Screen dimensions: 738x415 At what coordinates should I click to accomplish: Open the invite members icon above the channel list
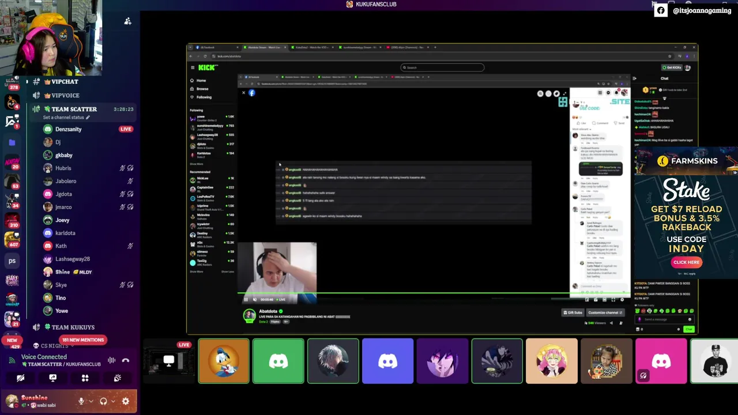point(127,21)
